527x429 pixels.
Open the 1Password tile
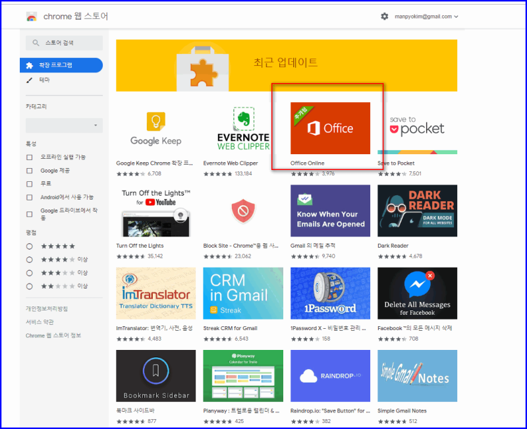click(331, 293)
